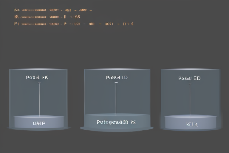The image size is (229, 153).
Task: Select the second orange text line ending "-SS"
Action: click(47, 17)
